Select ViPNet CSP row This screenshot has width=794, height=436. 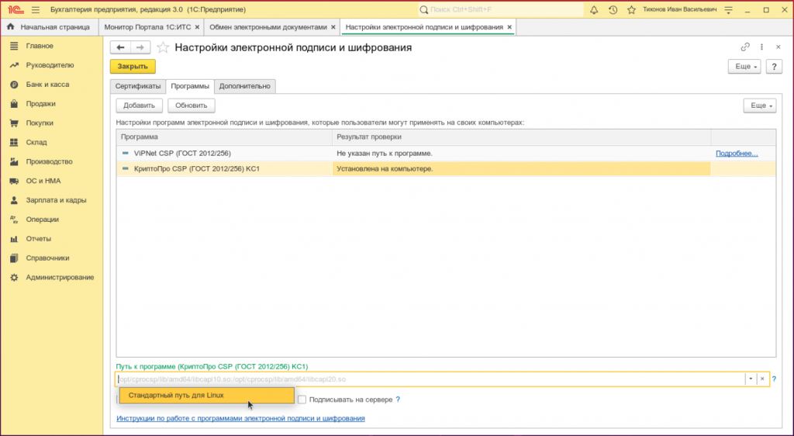446,154
